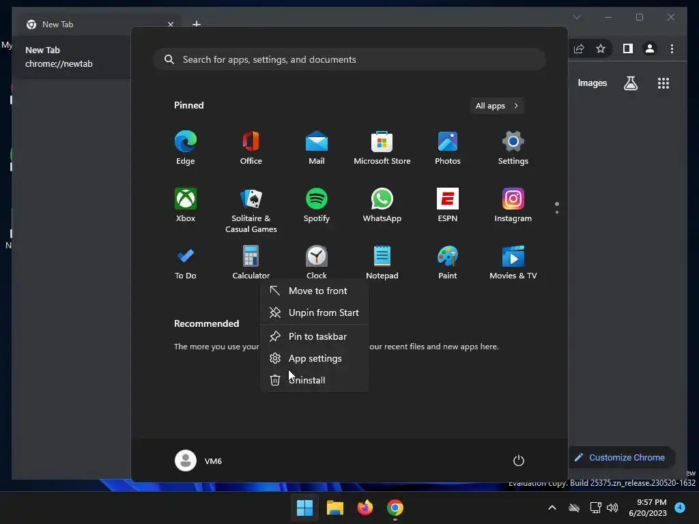This screenshot has width=699, height=524.
Task: Add a new tab in Chrome
Action: coord(196,24)
